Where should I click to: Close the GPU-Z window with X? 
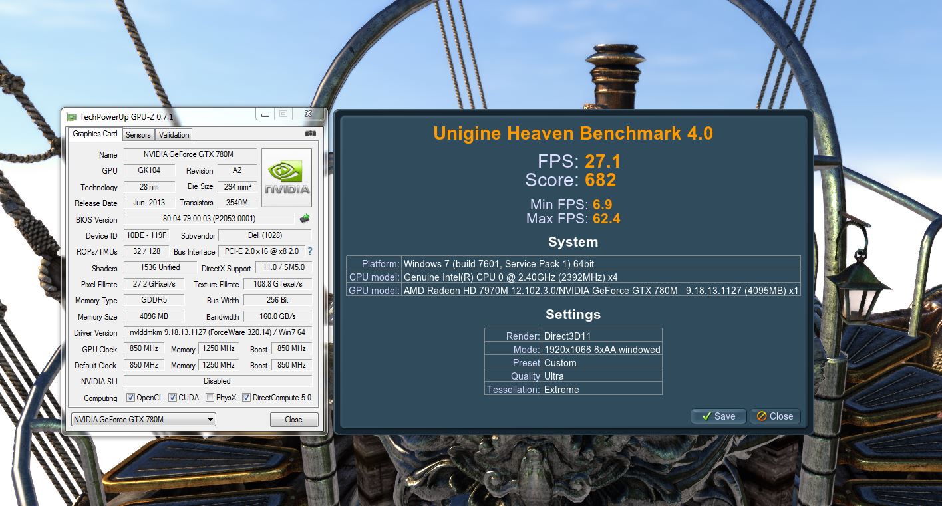(308, 114)
